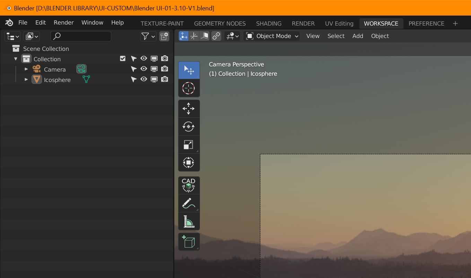Expand the Camera tree item

(26, 69)
